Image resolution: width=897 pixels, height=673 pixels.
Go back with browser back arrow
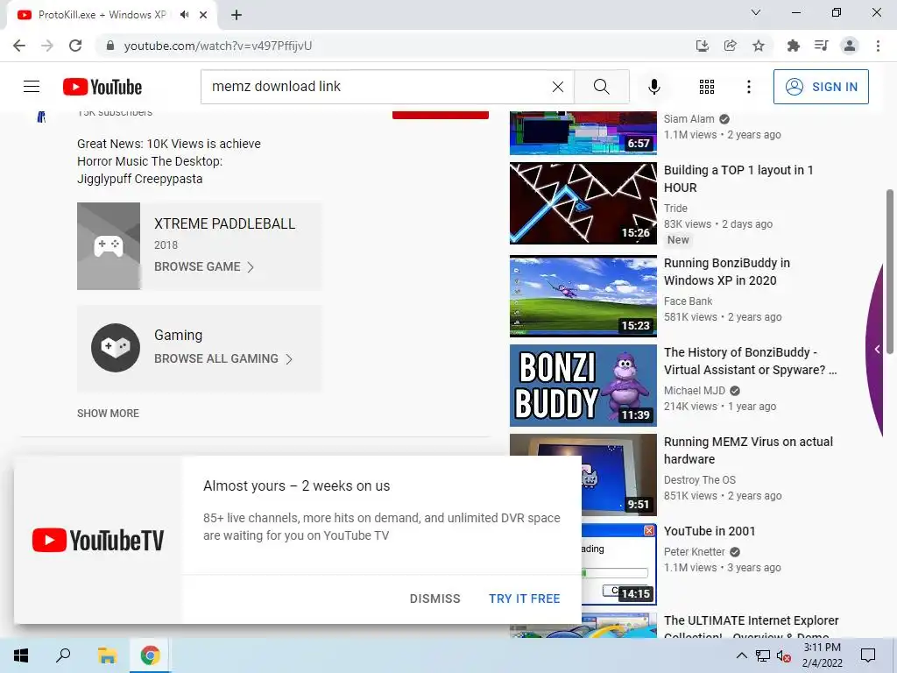point(19,46)
